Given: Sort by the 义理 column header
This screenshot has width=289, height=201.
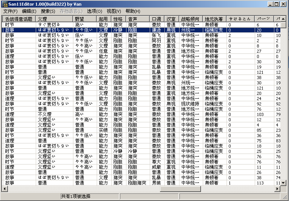Looking at the screenshot, I should click(x=55, y=19).
